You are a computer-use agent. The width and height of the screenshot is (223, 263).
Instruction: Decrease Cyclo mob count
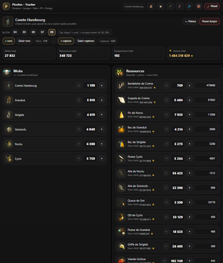tap(79, 159)
